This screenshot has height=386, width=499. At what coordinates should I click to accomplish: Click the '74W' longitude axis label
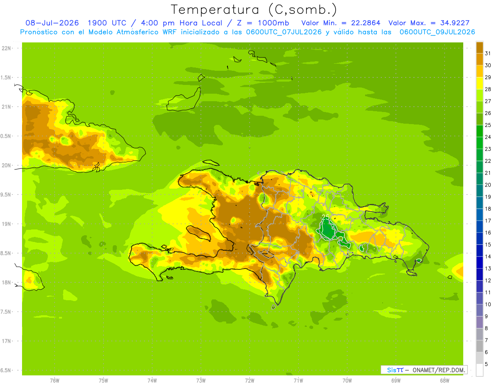click(152, 381)
